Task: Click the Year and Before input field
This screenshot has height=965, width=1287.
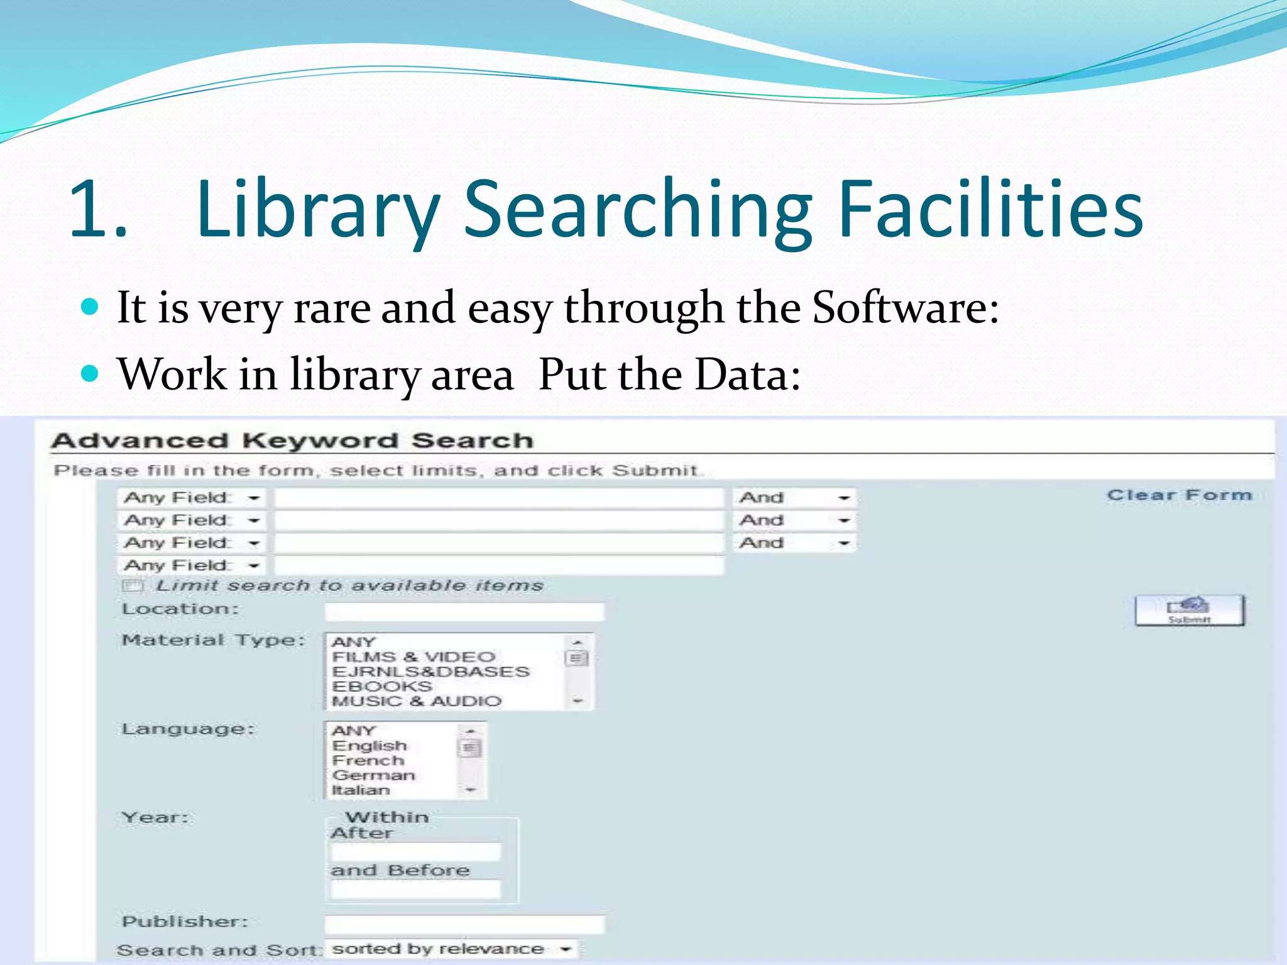Action: click(415, 889)
